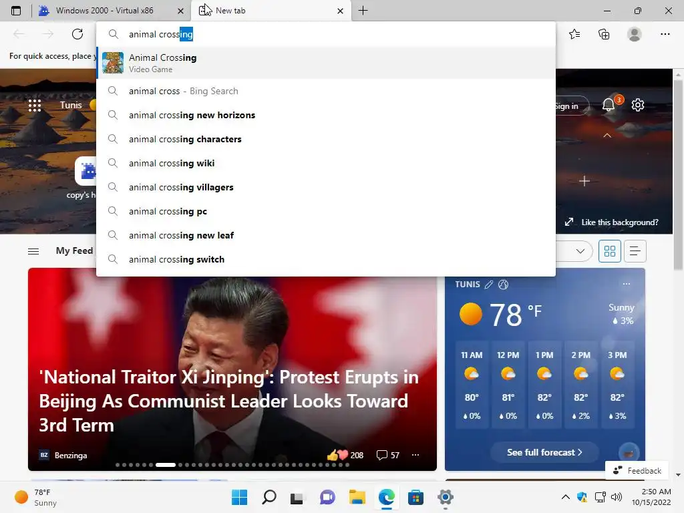Open the app launcher grid icon
This screenshot has width=684, height=513.
tap(35, 105)
